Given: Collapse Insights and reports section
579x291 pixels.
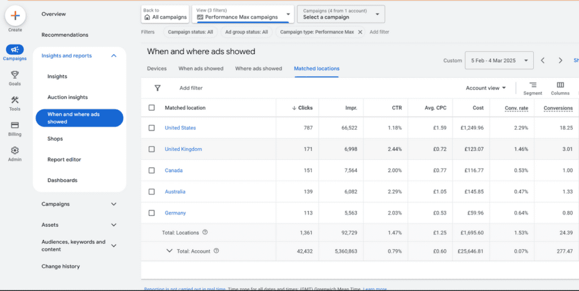Looking at the screenshot, I should coord(114,56).
